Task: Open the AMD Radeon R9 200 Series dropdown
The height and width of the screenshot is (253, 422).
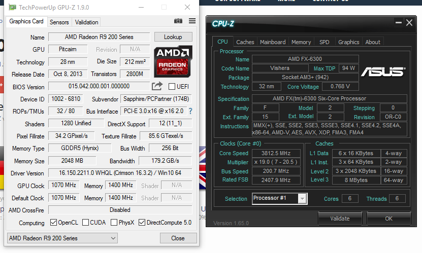Action: coord(62,238)
